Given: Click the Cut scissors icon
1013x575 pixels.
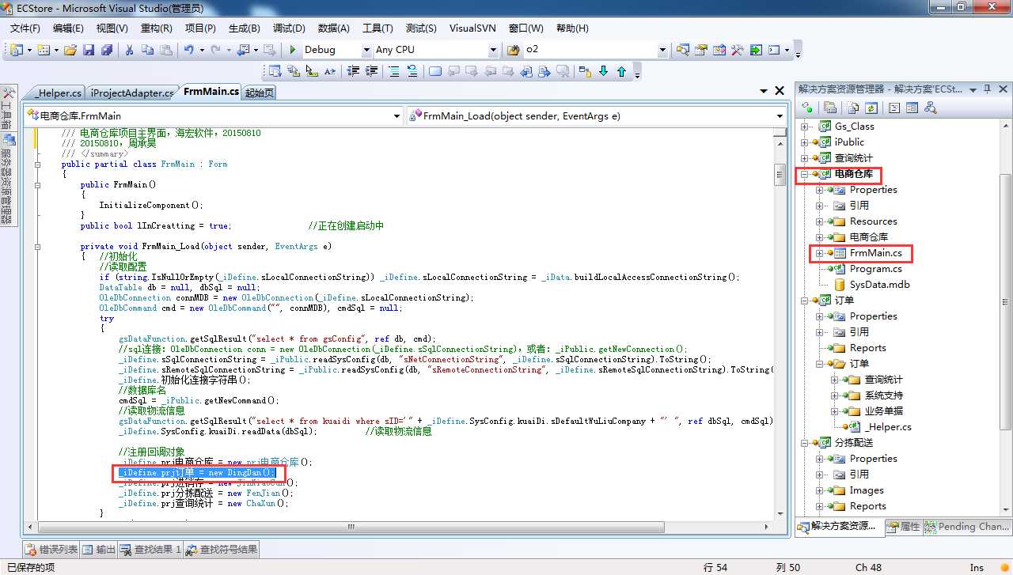Looking at the screenshot, I should pos(129,50).
